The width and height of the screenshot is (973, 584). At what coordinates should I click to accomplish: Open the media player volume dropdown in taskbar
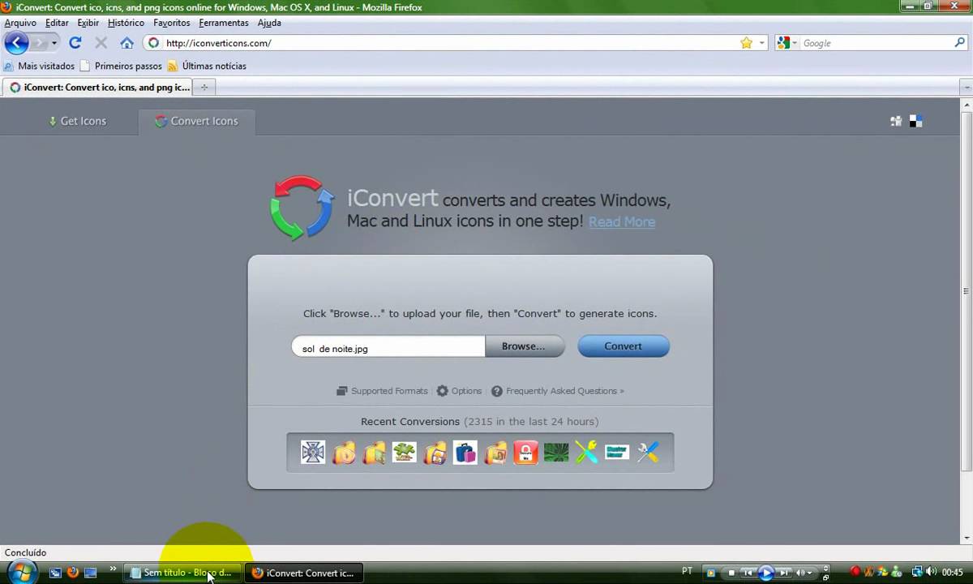click(804, 573)
